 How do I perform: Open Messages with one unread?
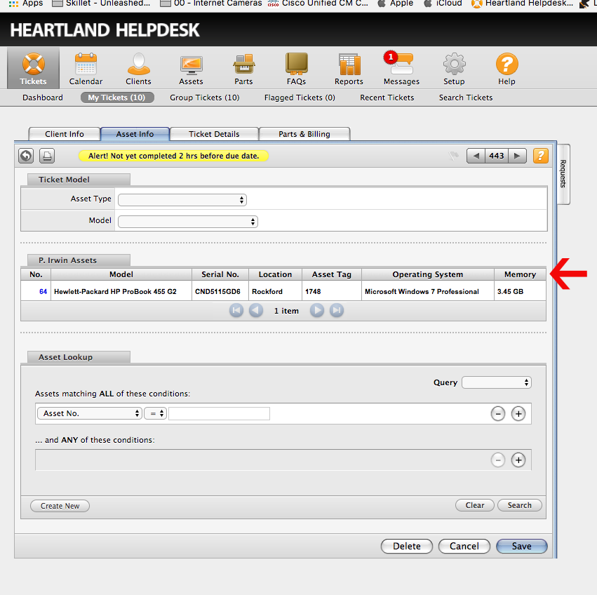(x=401, y=69)
